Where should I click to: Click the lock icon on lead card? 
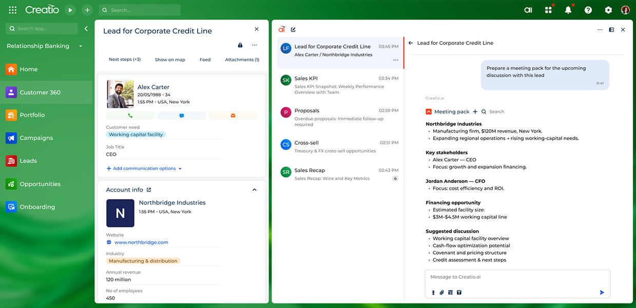(x=240, y=45)
